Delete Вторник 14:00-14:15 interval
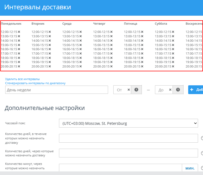The width and height of the screenshot is (203, 175). (50, 41)
